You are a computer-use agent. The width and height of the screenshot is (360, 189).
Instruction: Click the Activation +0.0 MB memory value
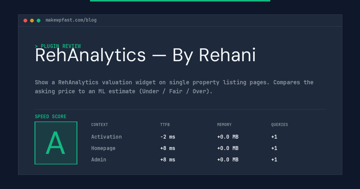click(x=228, y=137)
